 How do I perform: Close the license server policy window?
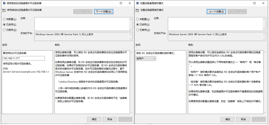pyautogui.click(x=130, y=3)
